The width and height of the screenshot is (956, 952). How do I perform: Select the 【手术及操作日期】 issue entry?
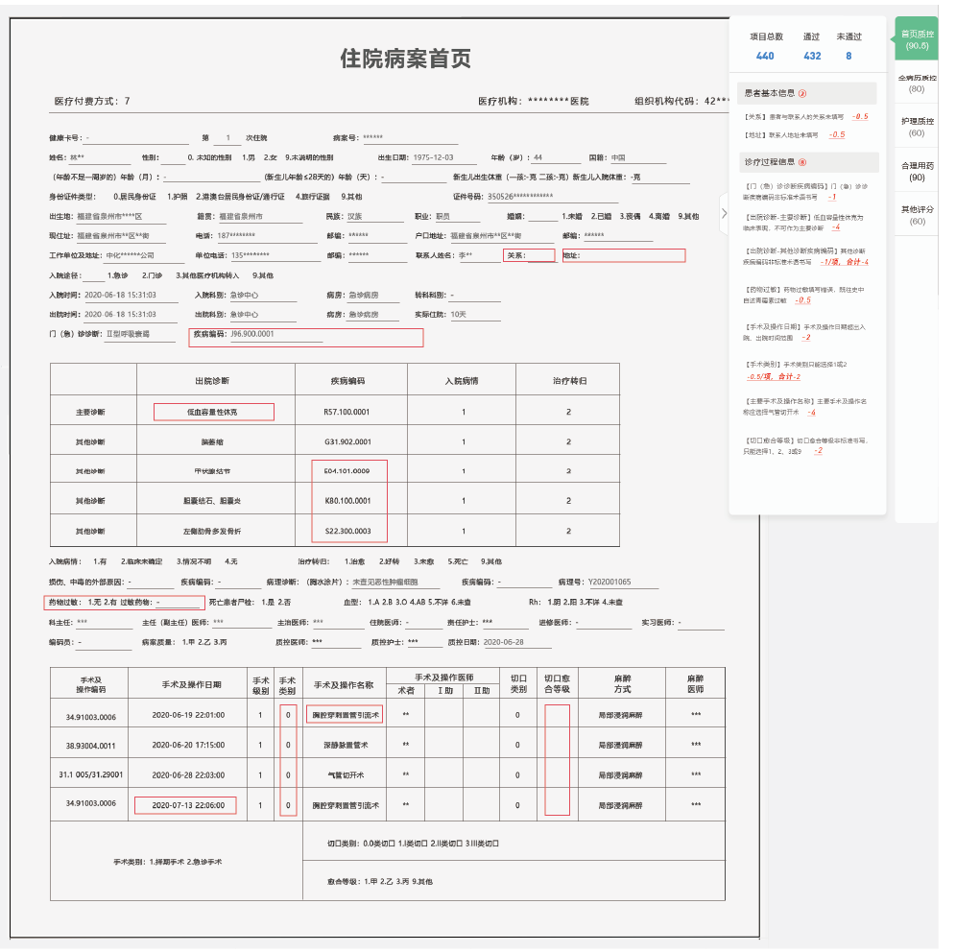click(803, 332)
